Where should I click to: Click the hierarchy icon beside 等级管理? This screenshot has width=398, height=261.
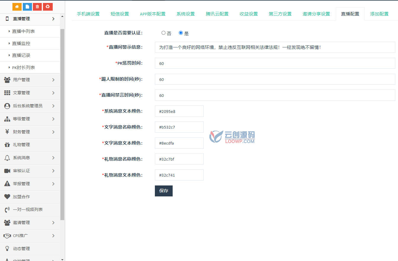click(7, 119)
